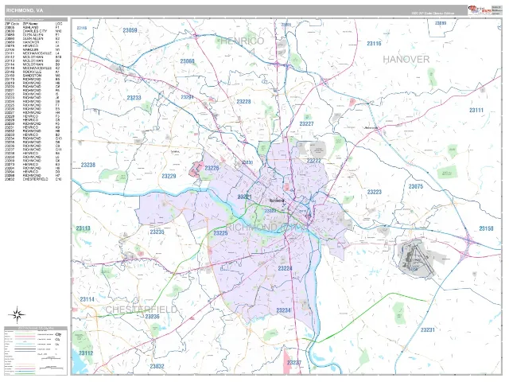
Task: Click ZIP code 23060 on map
Action: tap(188, 61)
